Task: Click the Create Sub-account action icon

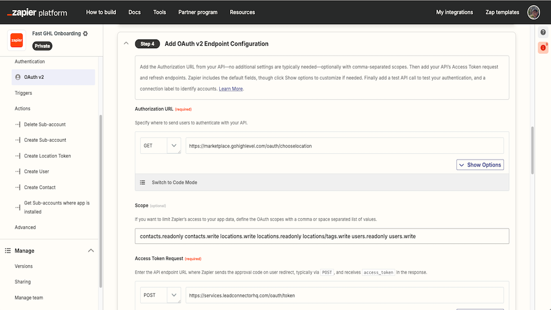Action: point(18,140)
